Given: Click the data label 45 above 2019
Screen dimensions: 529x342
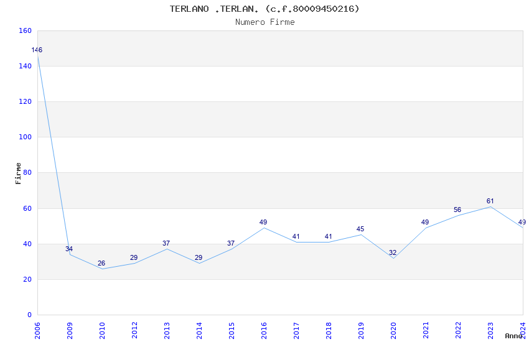Looking at the screenshot, I should (360, 229).
